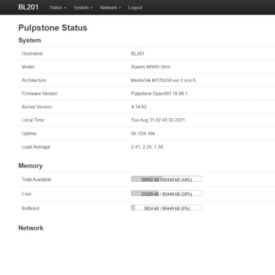Expand the System menu in navbar
Screen dimensions: 275x275
click(x=83, y=8)
